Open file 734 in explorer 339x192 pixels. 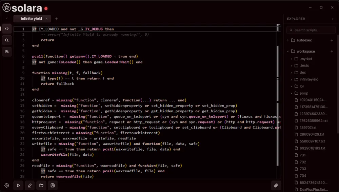300,176
